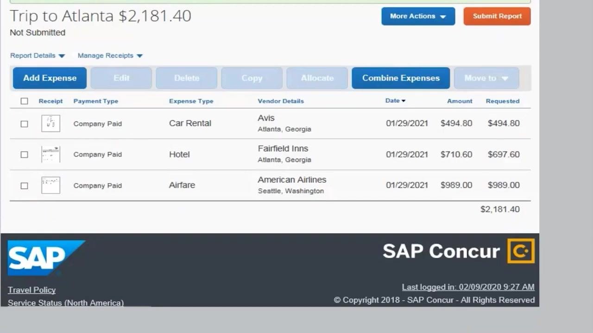Screen dimensions: 593x333
Task: Click the Allocate button
Action: point(317,78)
